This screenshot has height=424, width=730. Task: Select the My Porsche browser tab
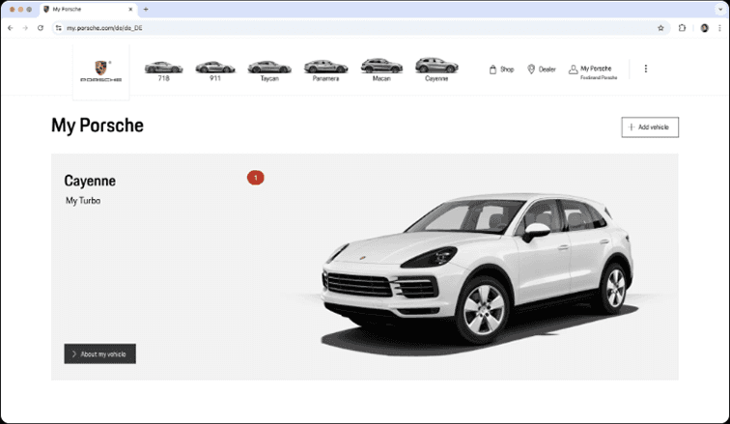(89, 10)
